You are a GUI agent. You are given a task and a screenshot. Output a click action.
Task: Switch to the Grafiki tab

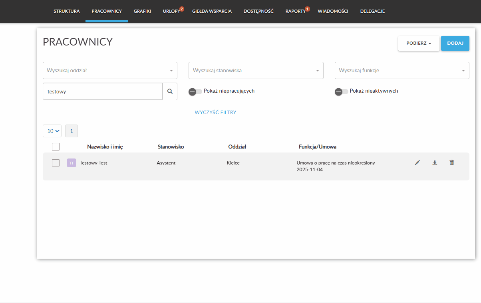[x=142, y=11]
